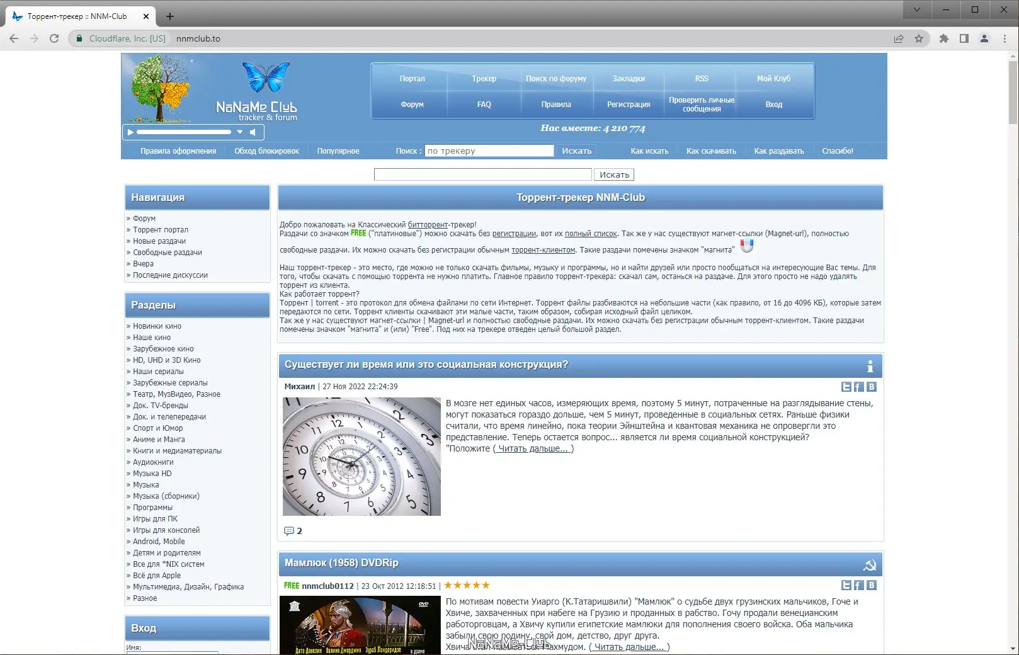Click the magnet icon in the welcome text
The image size is (1019, 655).
click(x=747, y=246)
